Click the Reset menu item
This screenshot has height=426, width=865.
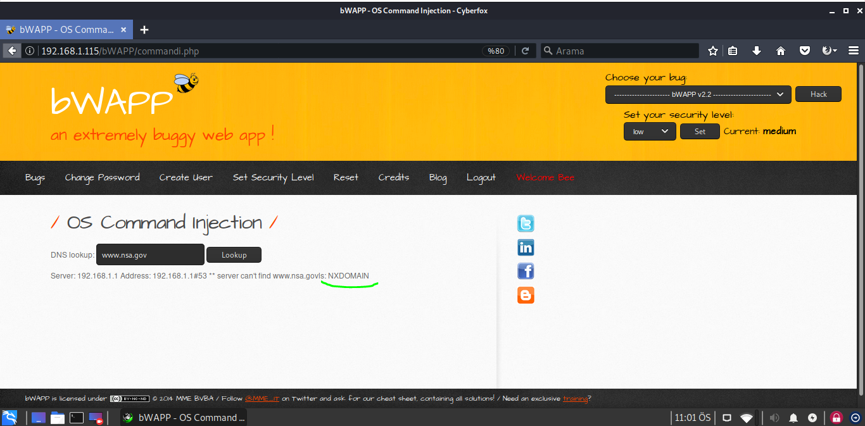[x=346, y=177]
